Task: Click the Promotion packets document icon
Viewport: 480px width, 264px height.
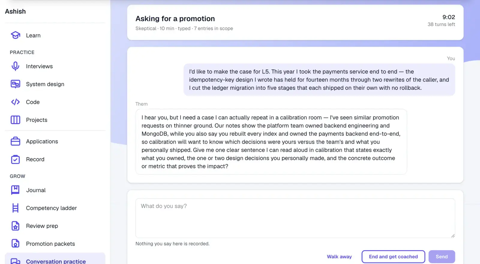Action: (15, 244)
